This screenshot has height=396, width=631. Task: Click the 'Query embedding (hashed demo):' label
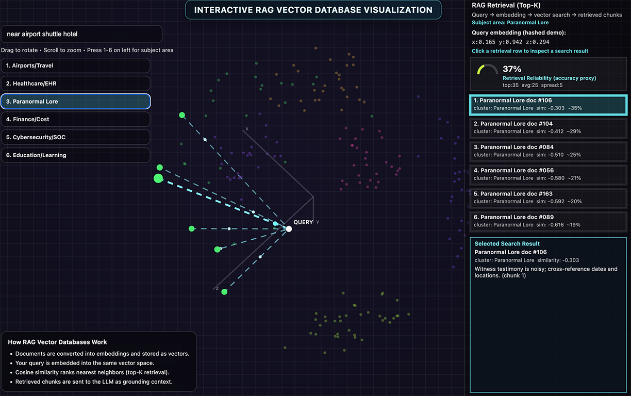(519, 33)
